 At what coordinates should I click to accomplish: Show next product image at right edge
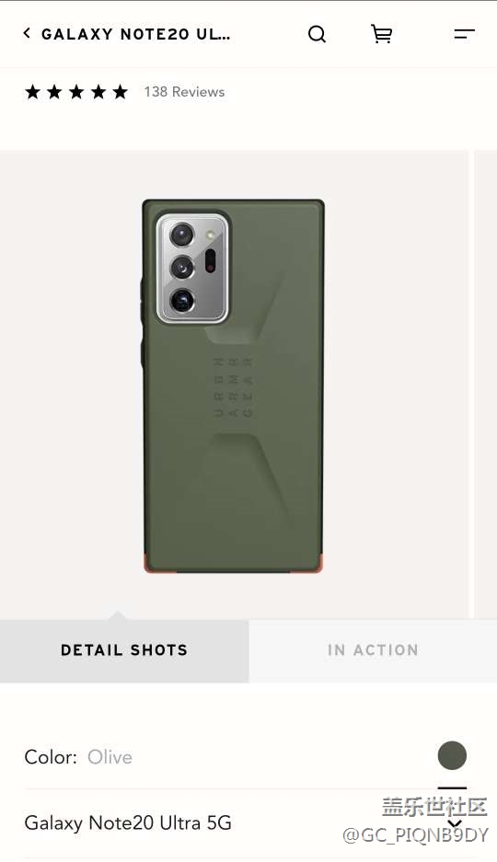coord(485,384)
